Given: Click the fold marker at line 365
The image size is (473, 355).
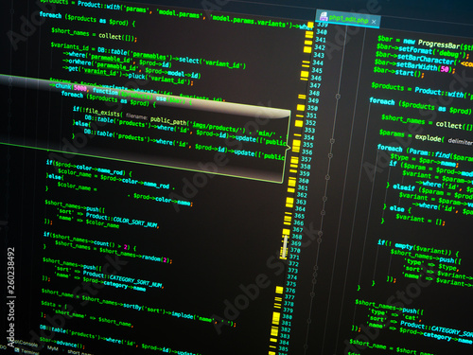Looking at the screenshot, I should pos(323,213).
